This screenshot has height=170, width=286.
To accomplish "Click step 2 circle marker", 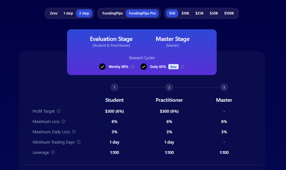I will tap(169, 88).
